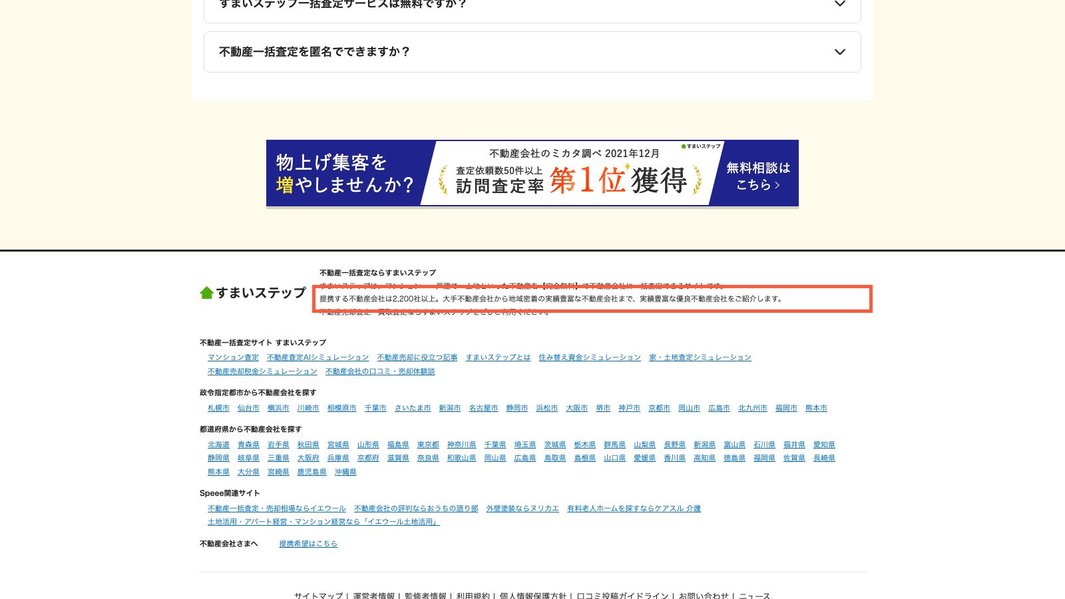Open the すまいステップとは link
1065x599 pixels.
498,357
